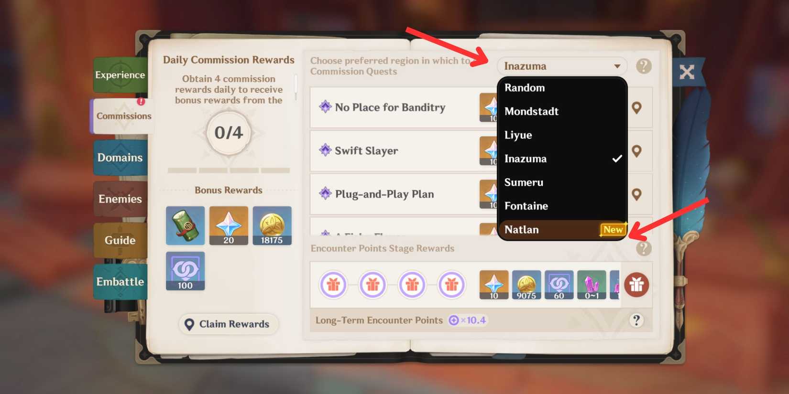Collapse the Inazuma region dropdown arrow
Image resolution: width=789 pixels, height=394 pixels.
pos(617,66)
